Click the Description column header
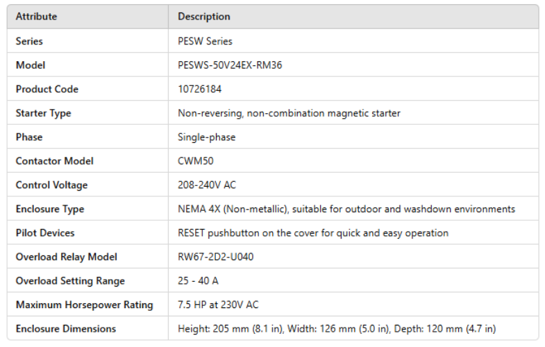Screen dimensions: 545x347 (x=203, y=17)
